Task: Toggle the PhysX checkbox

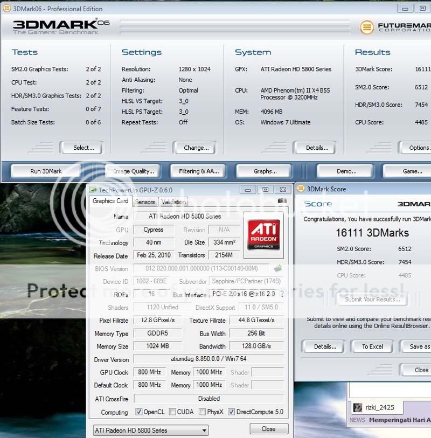Action: (x=202, y=412)
